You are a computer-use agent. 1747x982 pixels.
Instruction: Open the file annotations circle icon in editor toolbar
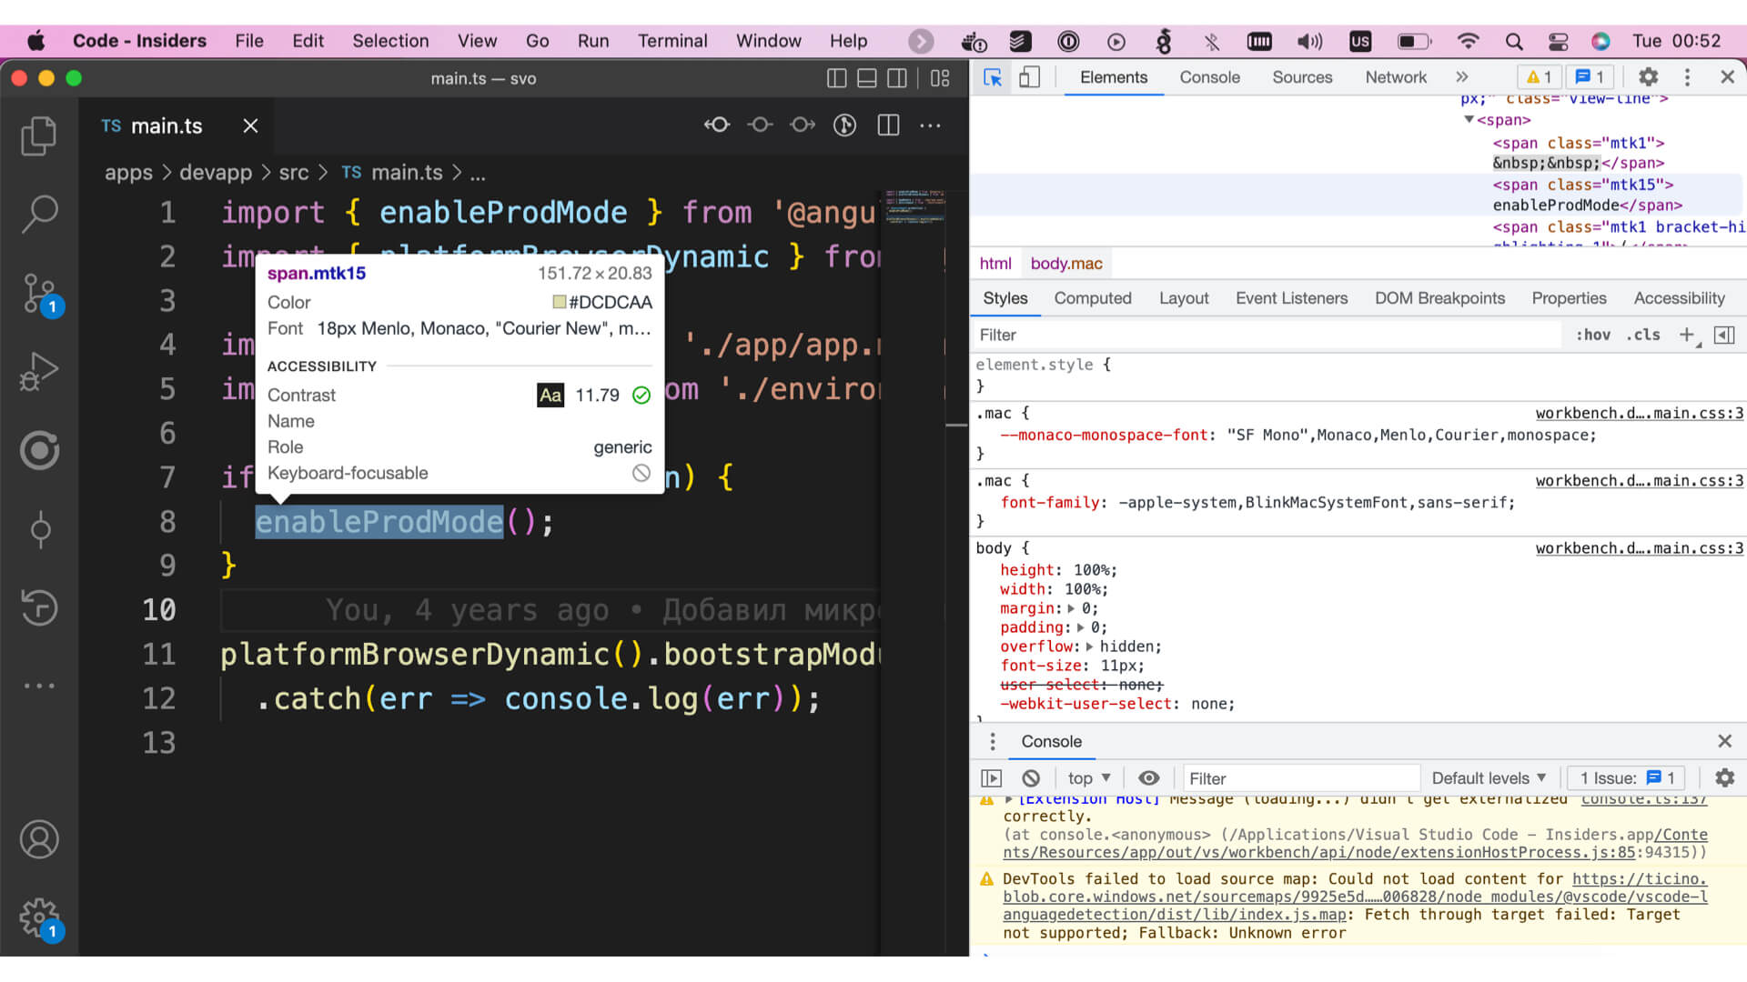(x=844, y=125)
